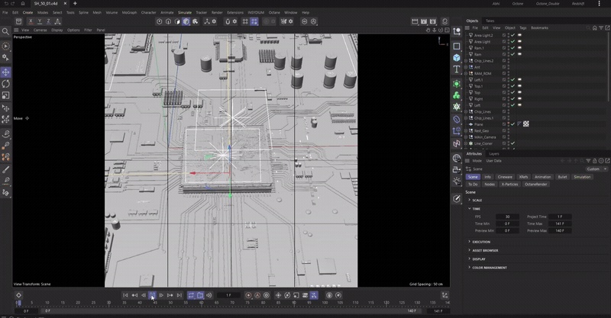Image resolution: width=611 pixels, height=318 pixels.
Task: Toggle layer checkbox of MAin_Camera
Action: coord(504,137)
